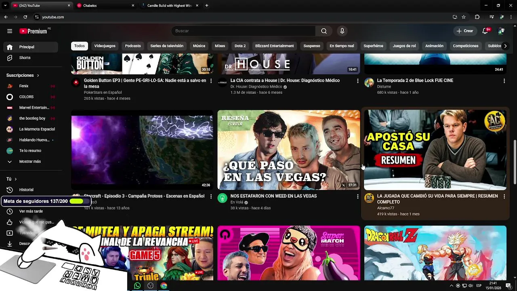
Task: Open Marvel Entertainment subscription
Action: click(31, 108)
